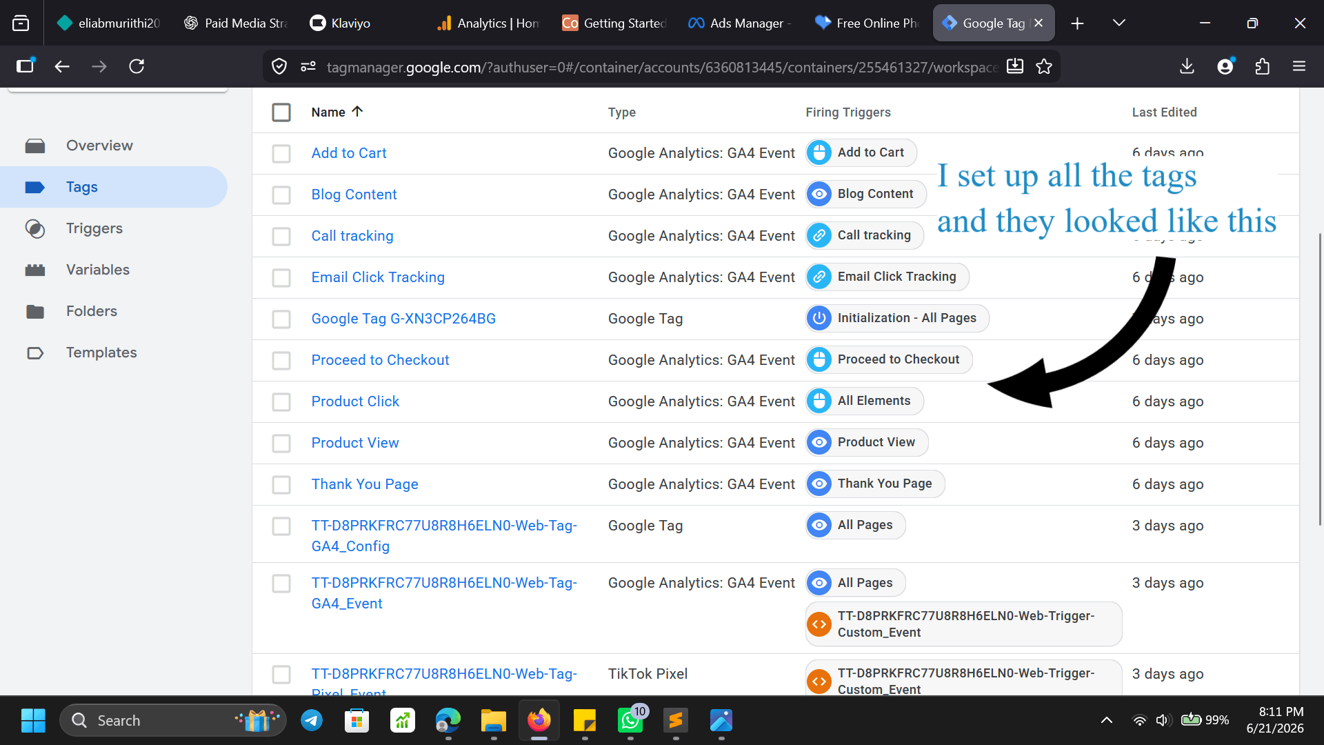The width and height of the screenshot is (1324, 745).
Task: Click the Firing Triggers column header
Action: (848, 112)
